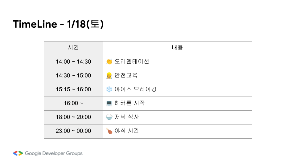Select the 23:00 ~ 00:00 time cell

[x=73, y=131]
